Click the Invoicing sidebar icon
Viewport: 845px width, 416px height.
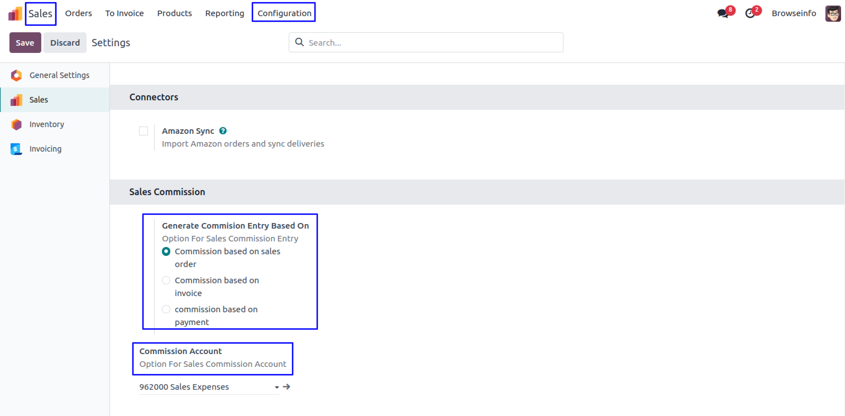(x=16, y=149)
